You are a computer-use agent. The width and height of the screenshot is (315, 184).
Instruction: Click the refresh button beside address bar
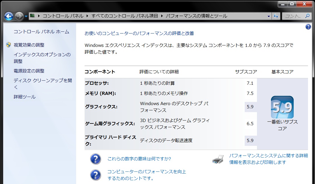tap(276, 16)
